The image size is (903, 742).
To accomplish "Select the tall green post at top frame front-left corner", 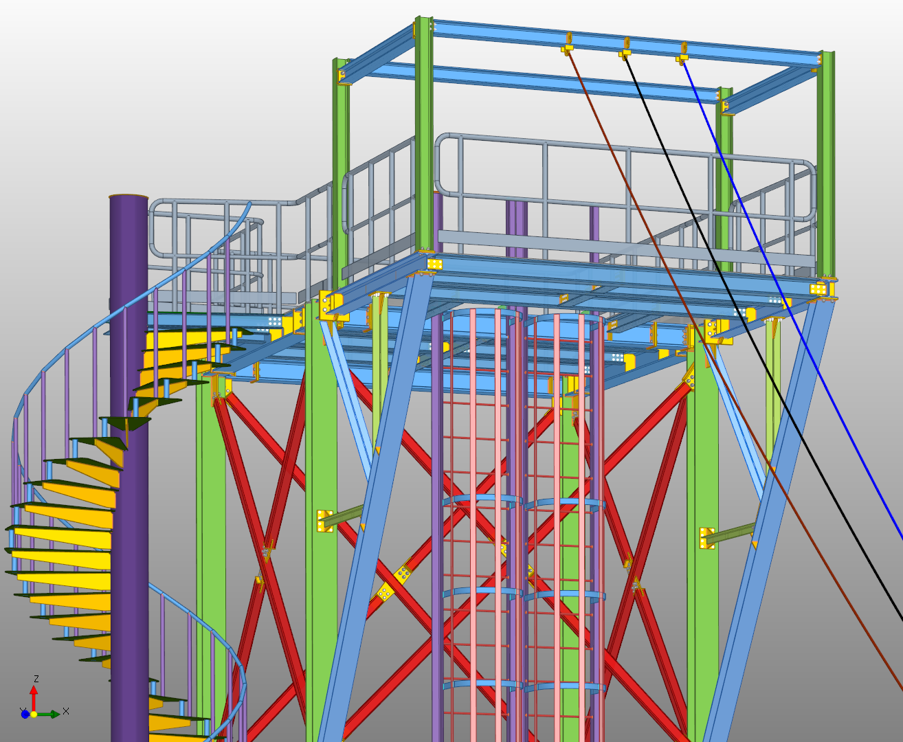I will 425,137.
